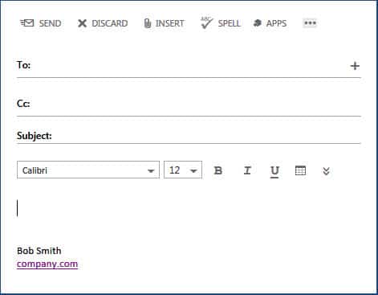Click the plus icon to add recipients
The width and height of the screenshot is (378, 295).
coord(355,66)
